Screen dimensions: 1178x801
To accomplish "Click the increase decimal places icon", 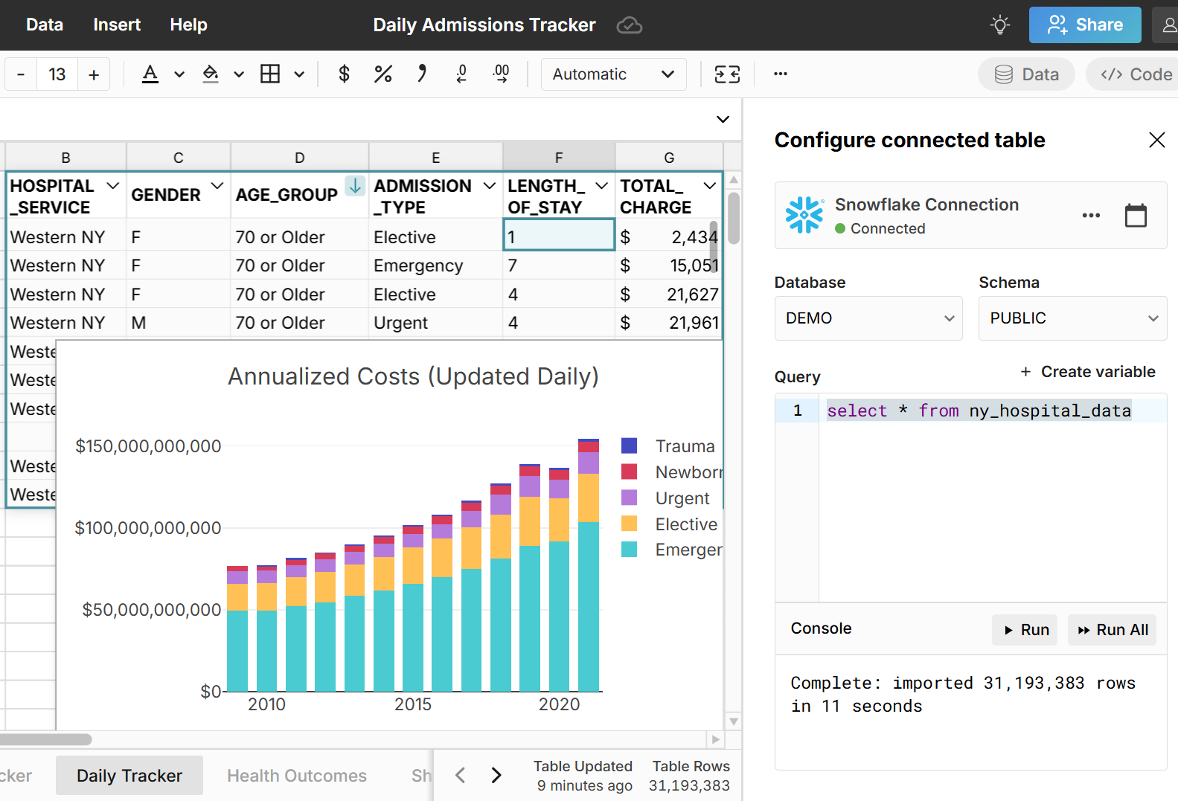I will click(x=501, y=74).
